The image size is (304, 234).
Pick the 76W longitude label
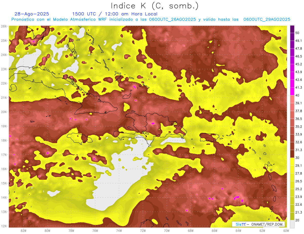pyautogui.click(x=95, y=231)
